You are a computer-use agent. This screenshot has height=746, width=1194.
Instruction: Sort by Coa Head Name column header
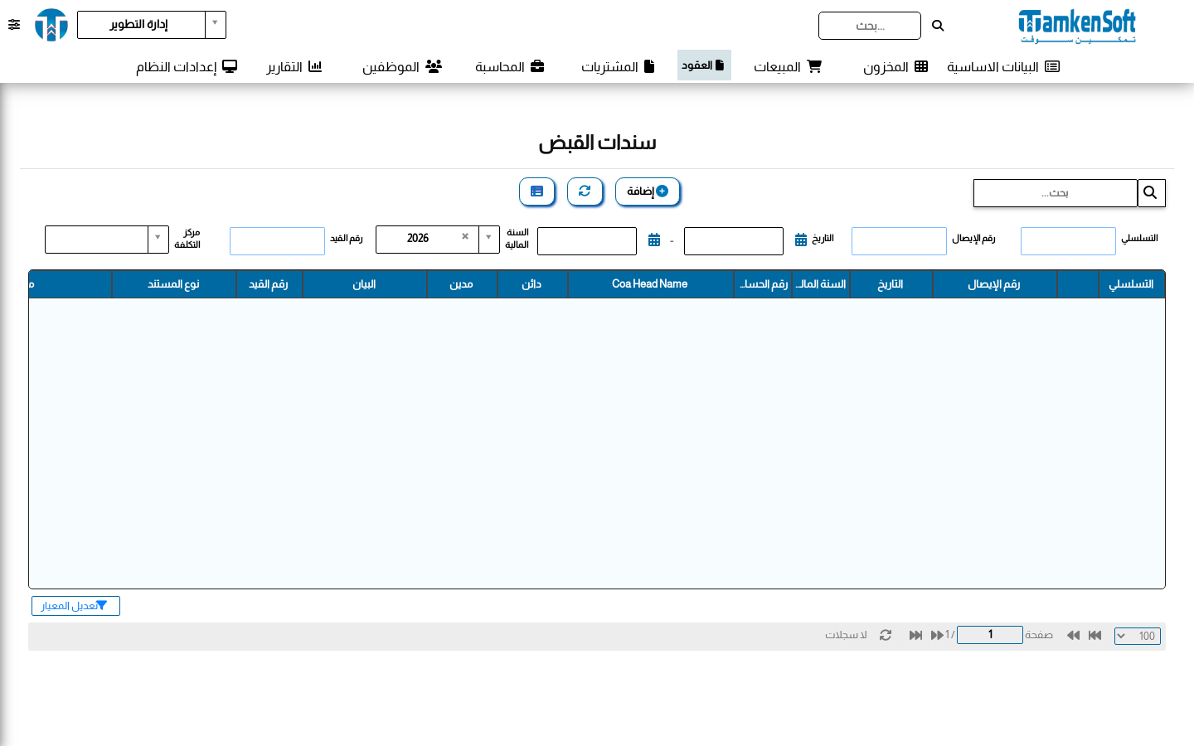click(650, 284)
